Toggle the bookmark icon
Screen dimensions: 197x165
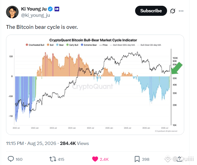tap(137, 159)
